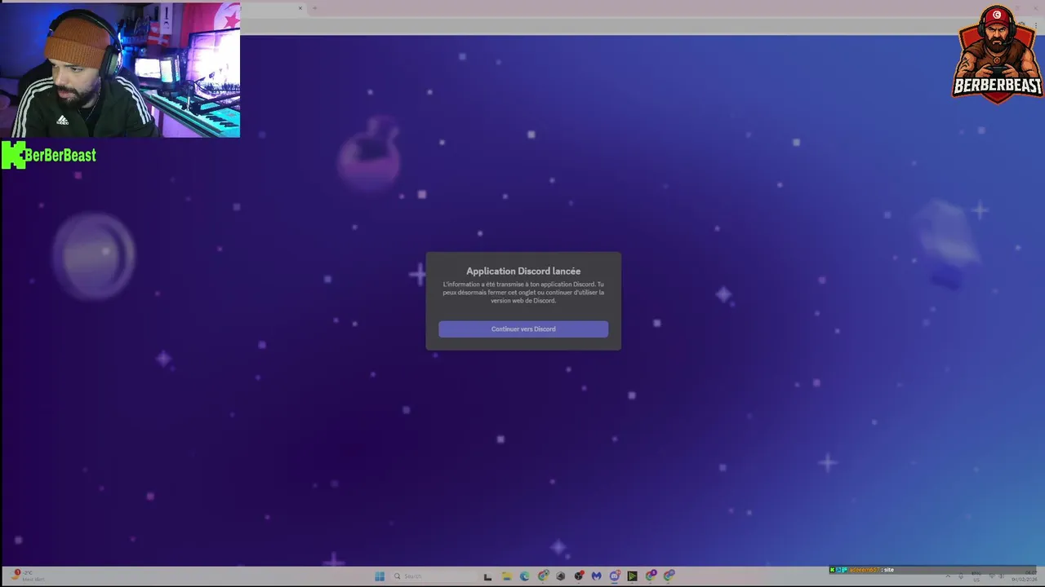Open the green arrow app in taskbar
The image size is (1045, 587).
coord(633,576)
